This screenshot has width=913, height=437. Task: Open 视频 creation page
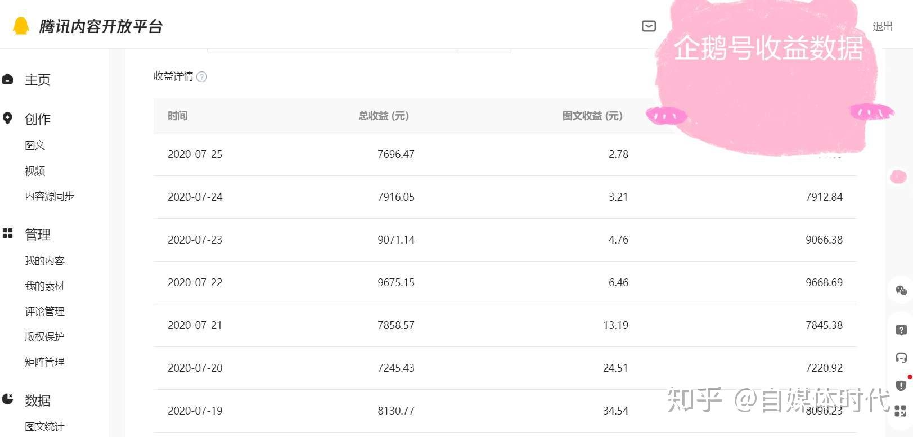pyautogui.click(x=35, y=171)
